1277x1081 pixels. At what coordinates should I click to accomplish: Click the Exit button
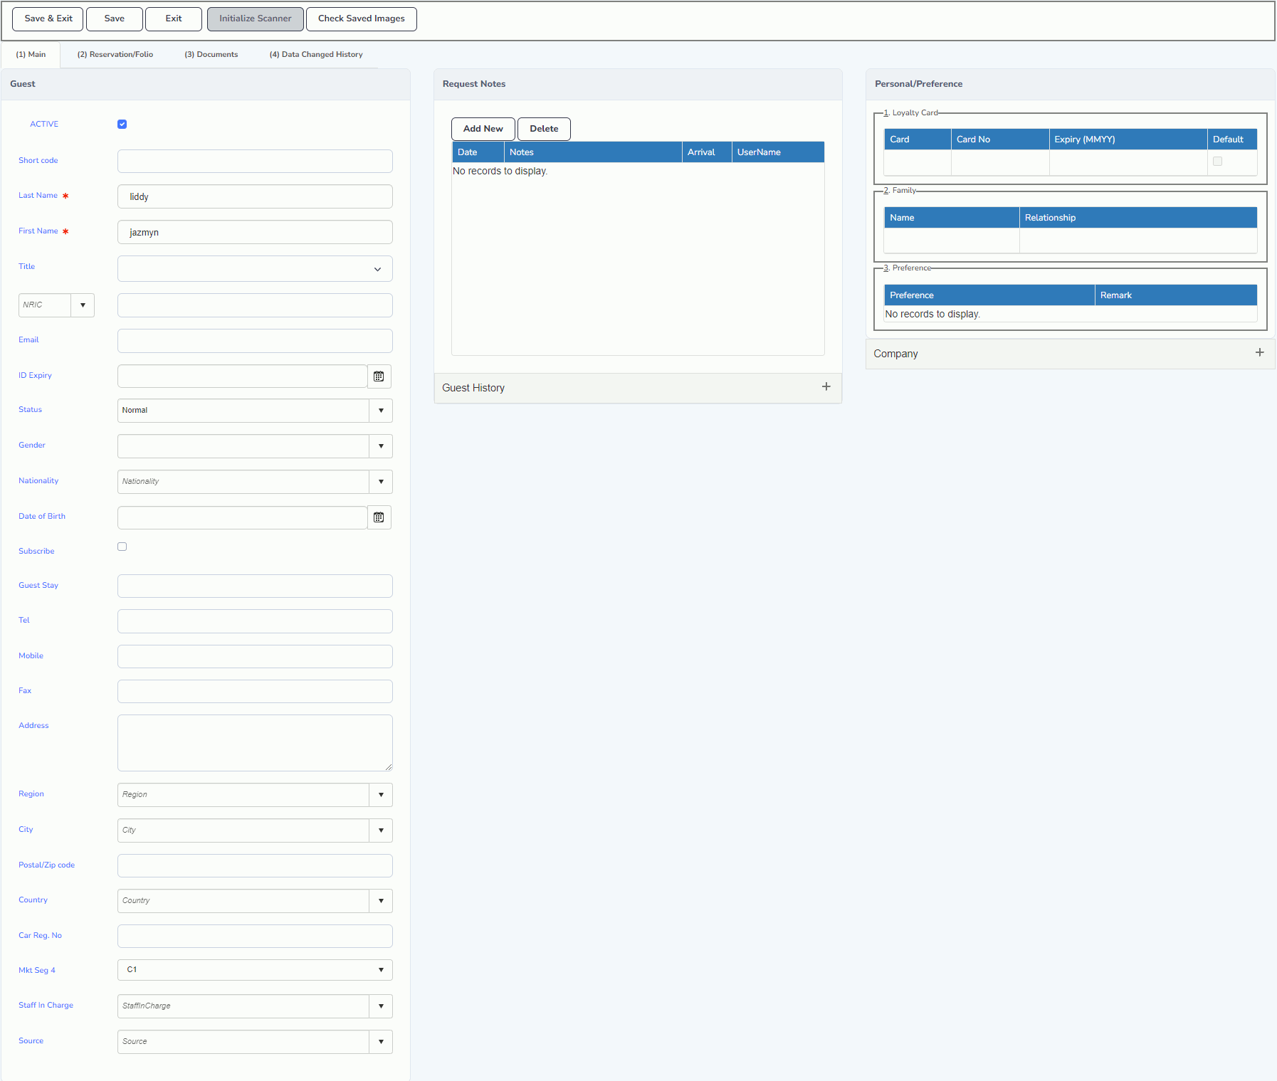pyautogui.click(x=173, y=19)
